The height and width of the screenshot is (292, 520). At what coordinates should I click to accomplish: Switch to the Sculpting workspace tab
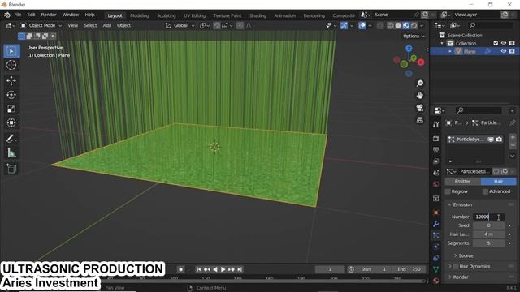pos(166,15)
